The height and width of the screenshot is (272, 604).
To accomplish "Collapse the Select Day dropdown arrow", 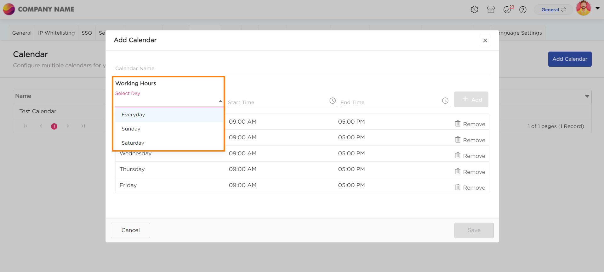I will (x=220, y=101).
